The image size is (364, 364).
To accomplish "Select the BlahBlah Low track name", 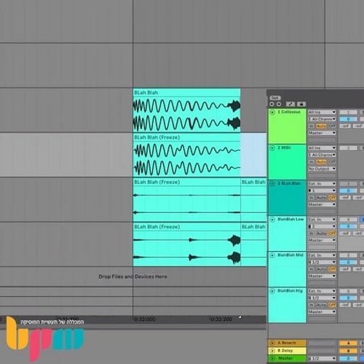I will 290,219.
